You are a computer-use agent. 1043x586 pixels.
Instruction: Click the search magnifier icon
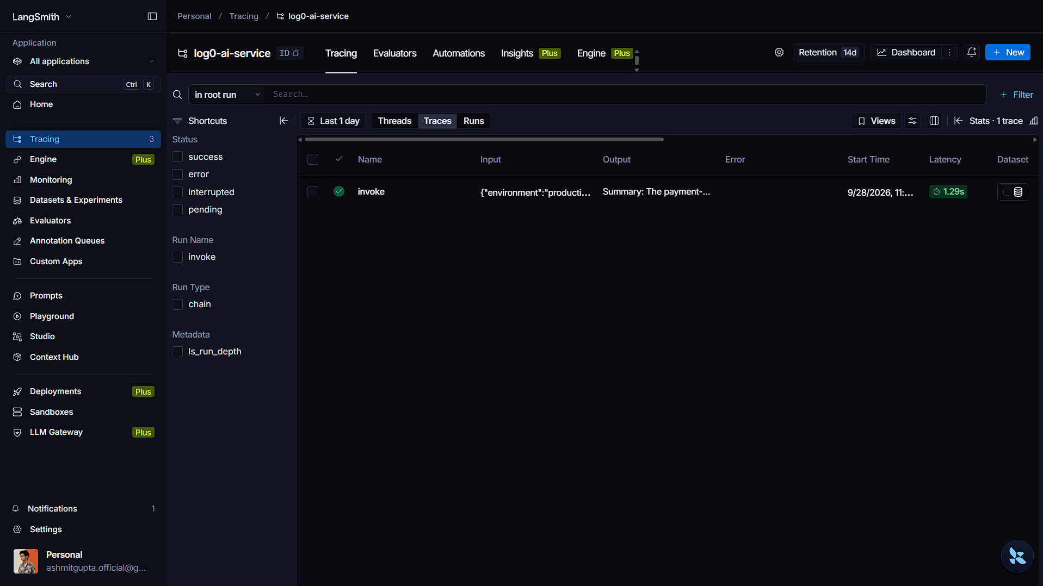tap(177, 95)
